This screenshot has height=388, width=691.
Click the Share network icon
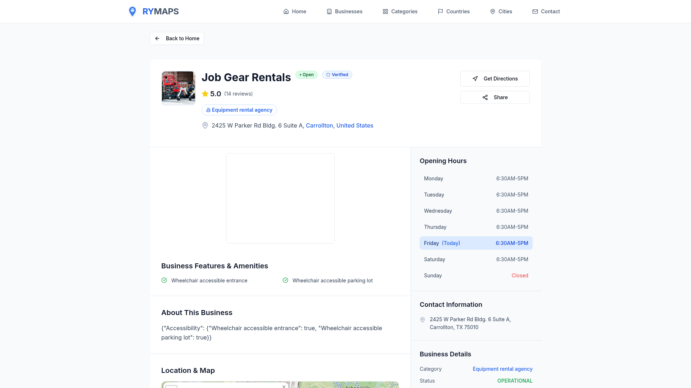click(485, 97)
